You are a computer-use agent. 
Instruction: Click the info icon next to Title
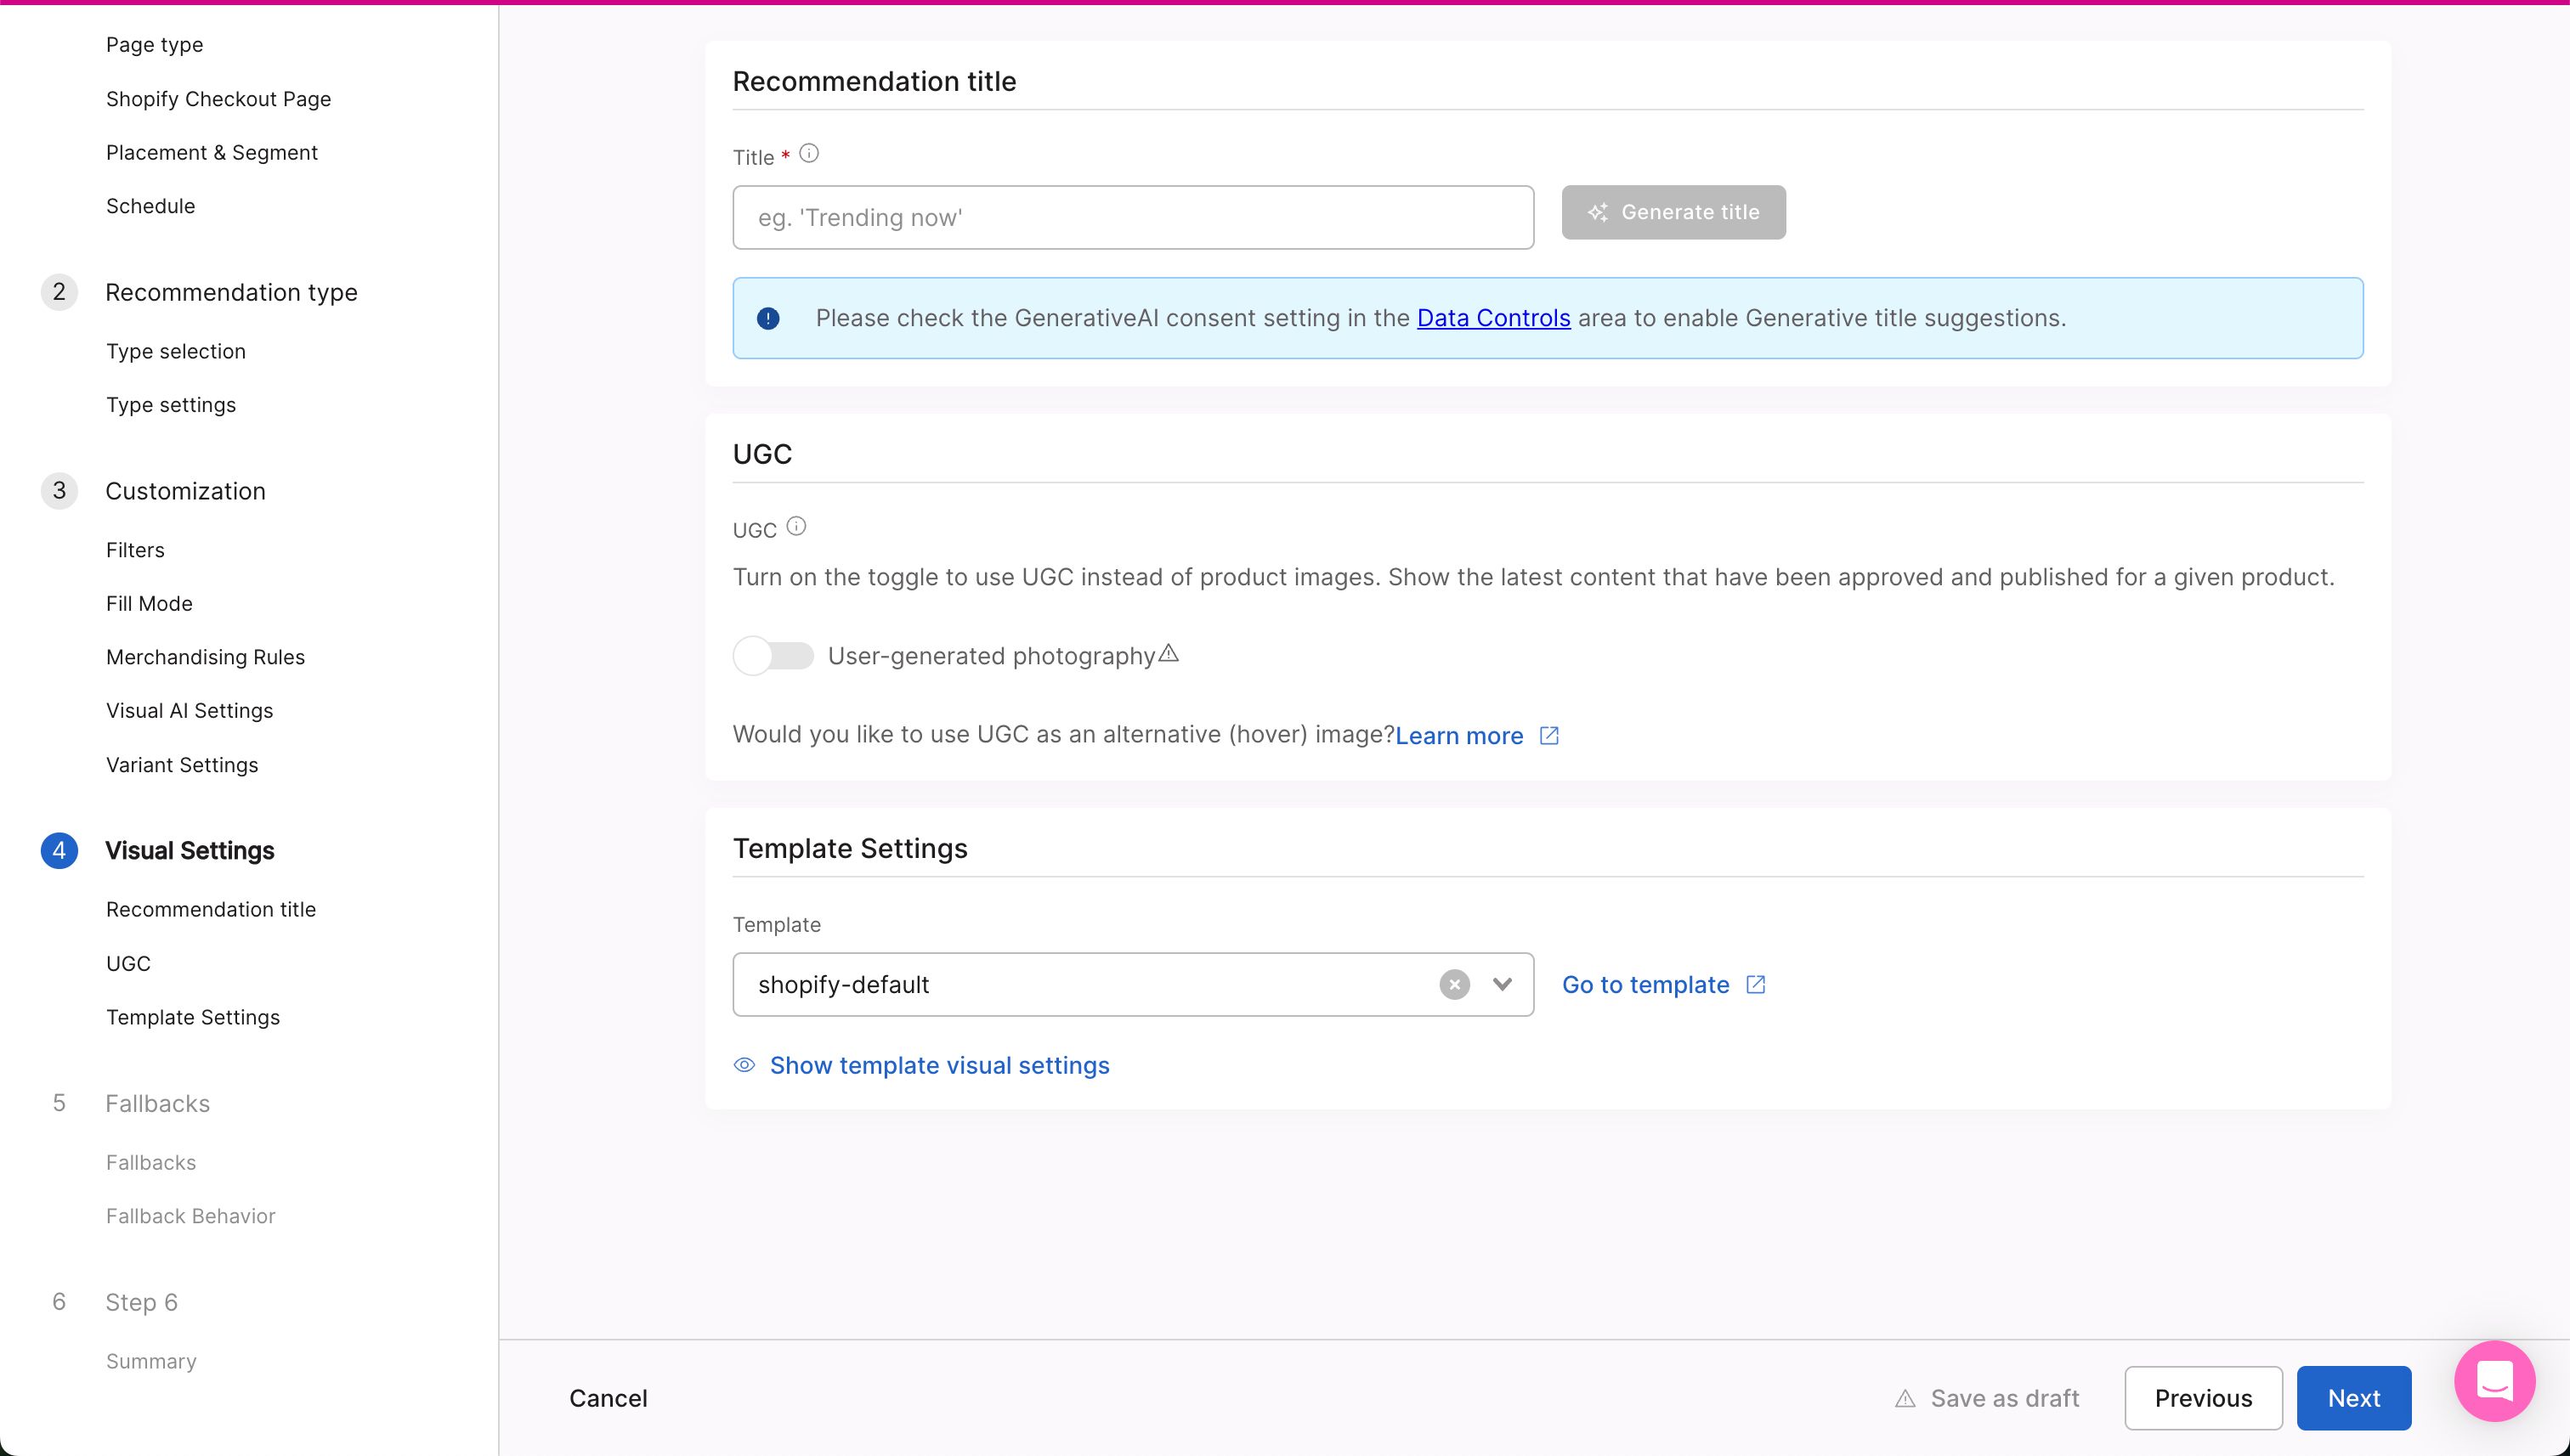808,153
